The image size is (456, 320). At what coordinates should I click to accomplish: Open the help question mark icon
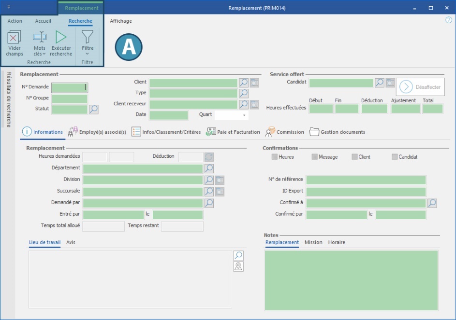click(448, 20)
